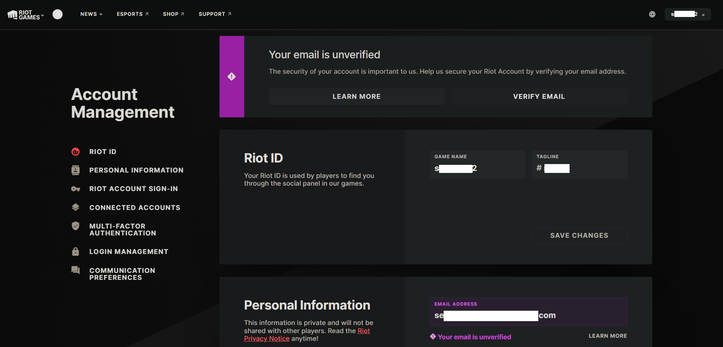Click the Tagline input field
This screenshot has width=723, height=347.
coord(580,164)
